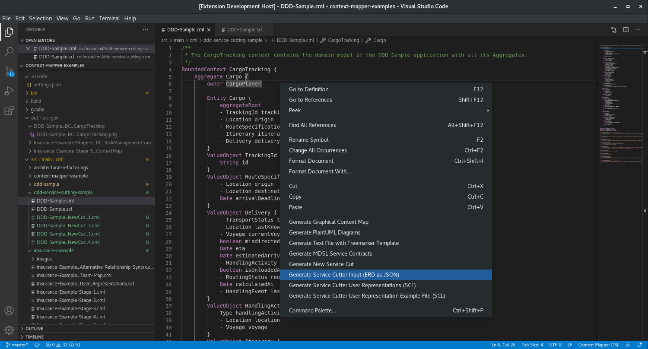Click the CargoTracking breadcrumb
648x349 pixels.
tap(343, 40)
